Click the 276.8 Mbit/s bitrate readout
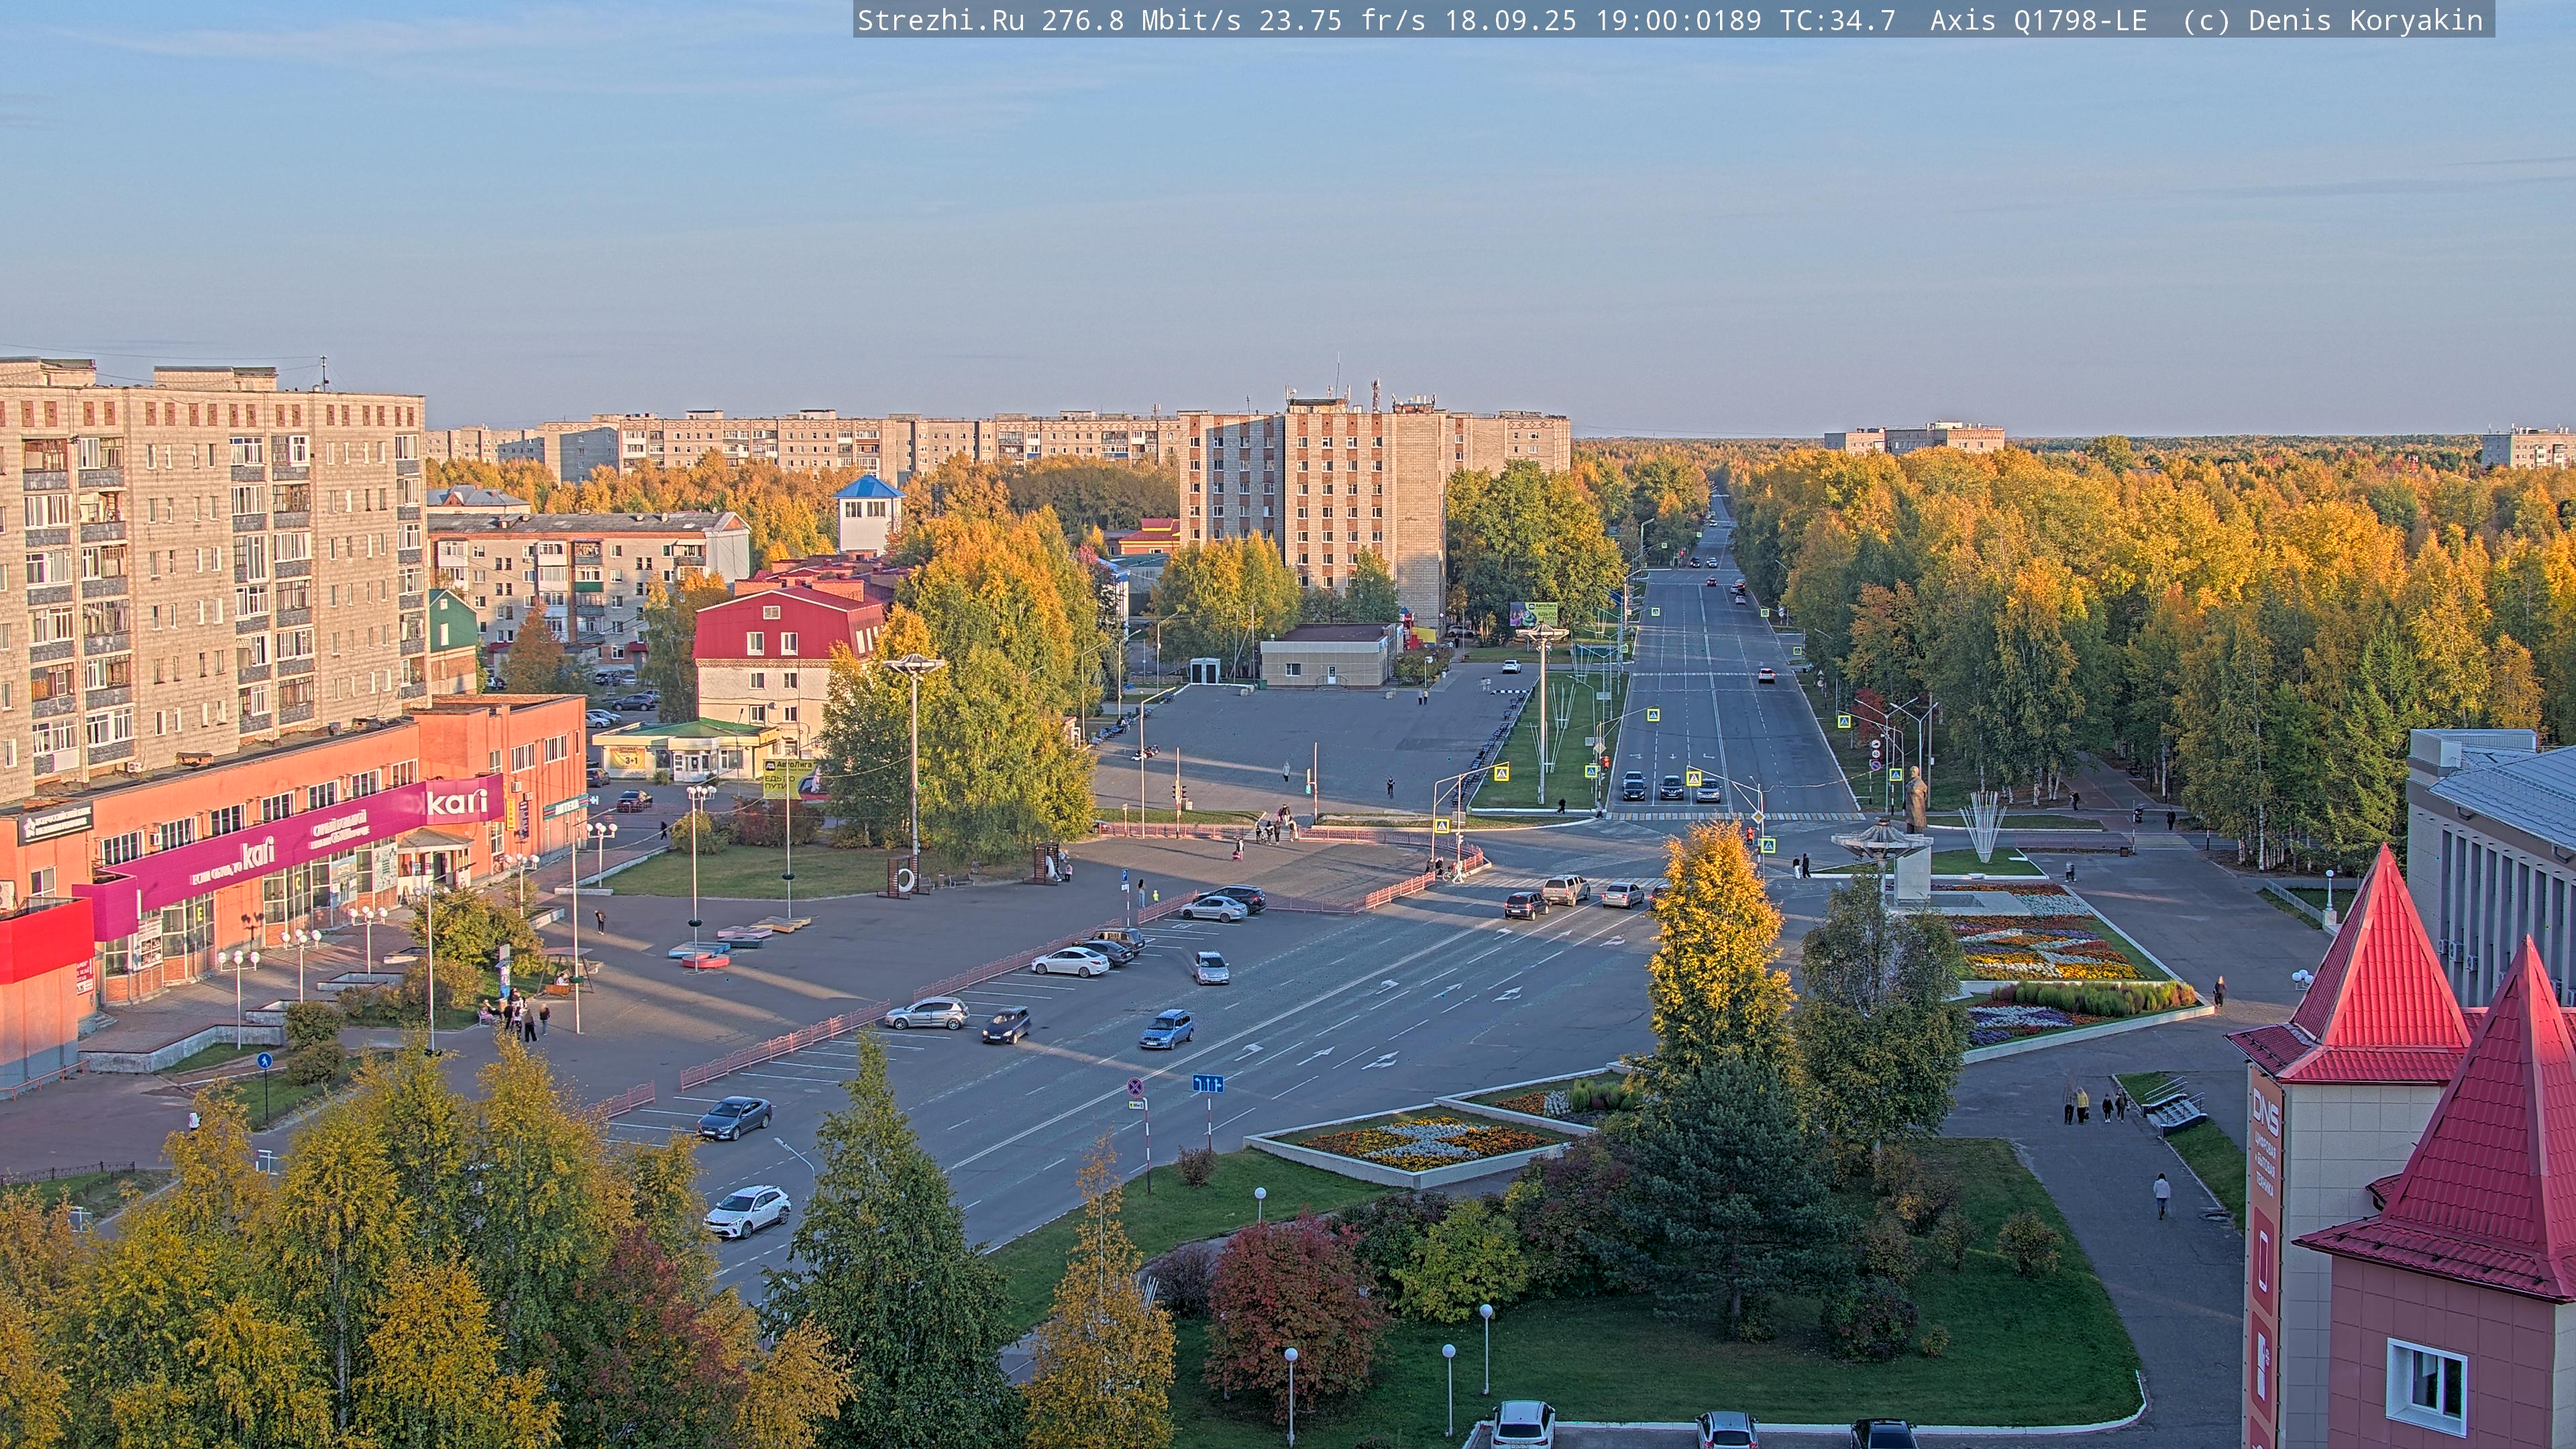Viewport: 2576px width, 1449px height. coord(1141,20)
